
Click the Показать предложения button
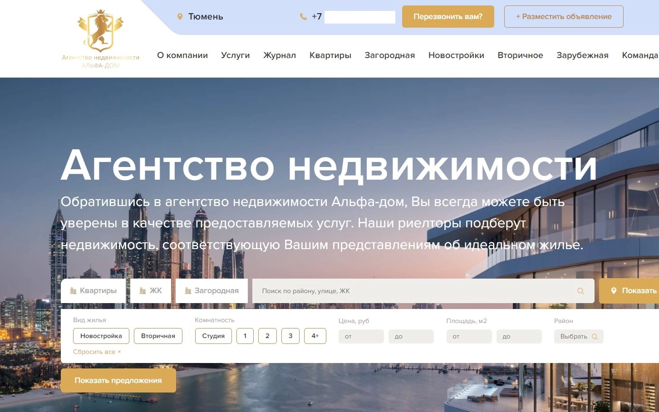coord(118,380)
